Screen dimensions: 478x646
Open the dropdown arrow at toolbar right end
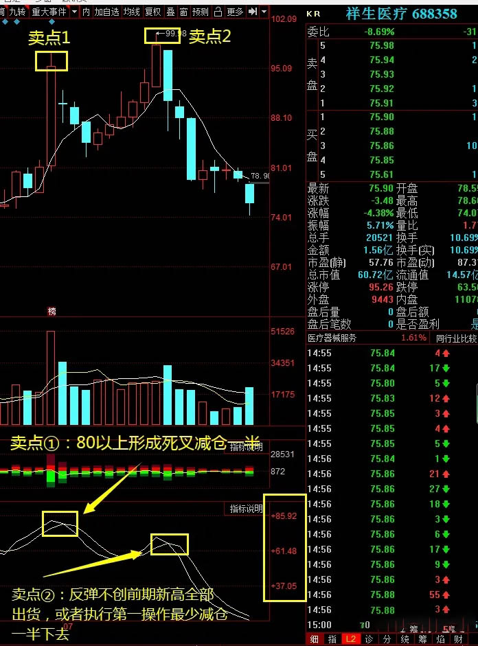tap(264, 12)
